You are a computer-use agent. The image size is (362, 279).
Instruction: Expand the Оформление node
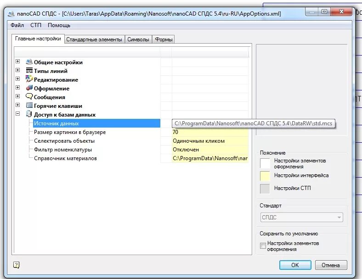point(18,88)
